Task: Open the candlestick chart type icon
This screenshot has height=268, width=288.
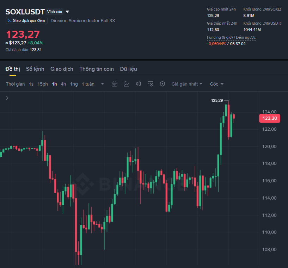Action: [x=138, y=84]
